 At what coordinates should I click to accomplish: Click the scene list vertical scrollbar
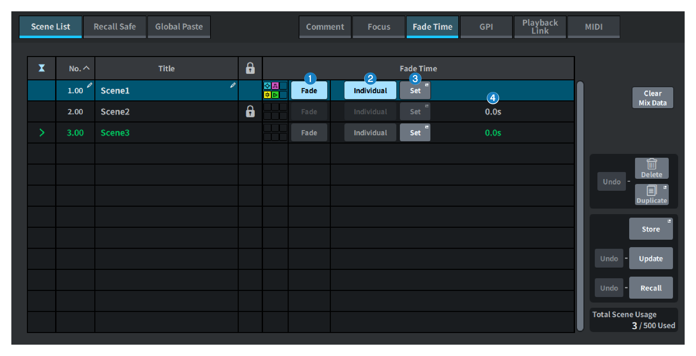pos(580,206)
